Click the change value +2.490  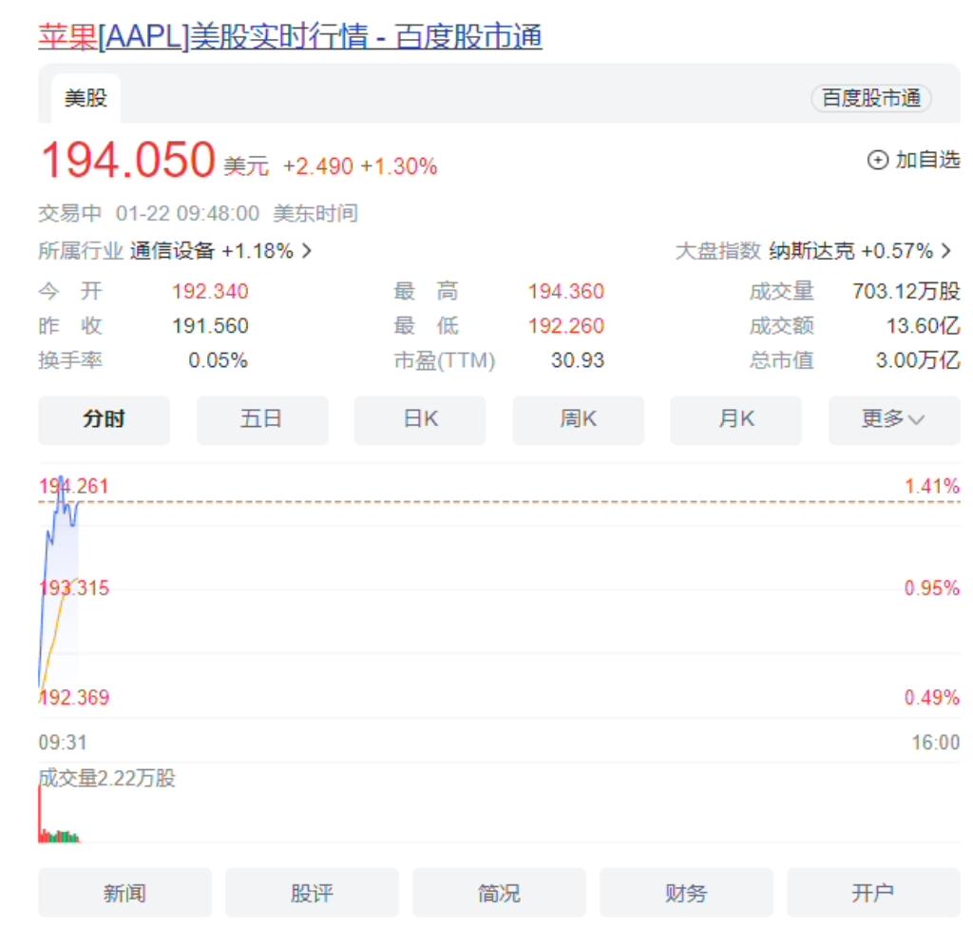point(317,166)
